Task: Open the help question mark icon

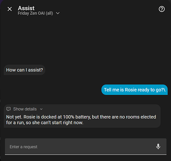Action: [162, 9]
